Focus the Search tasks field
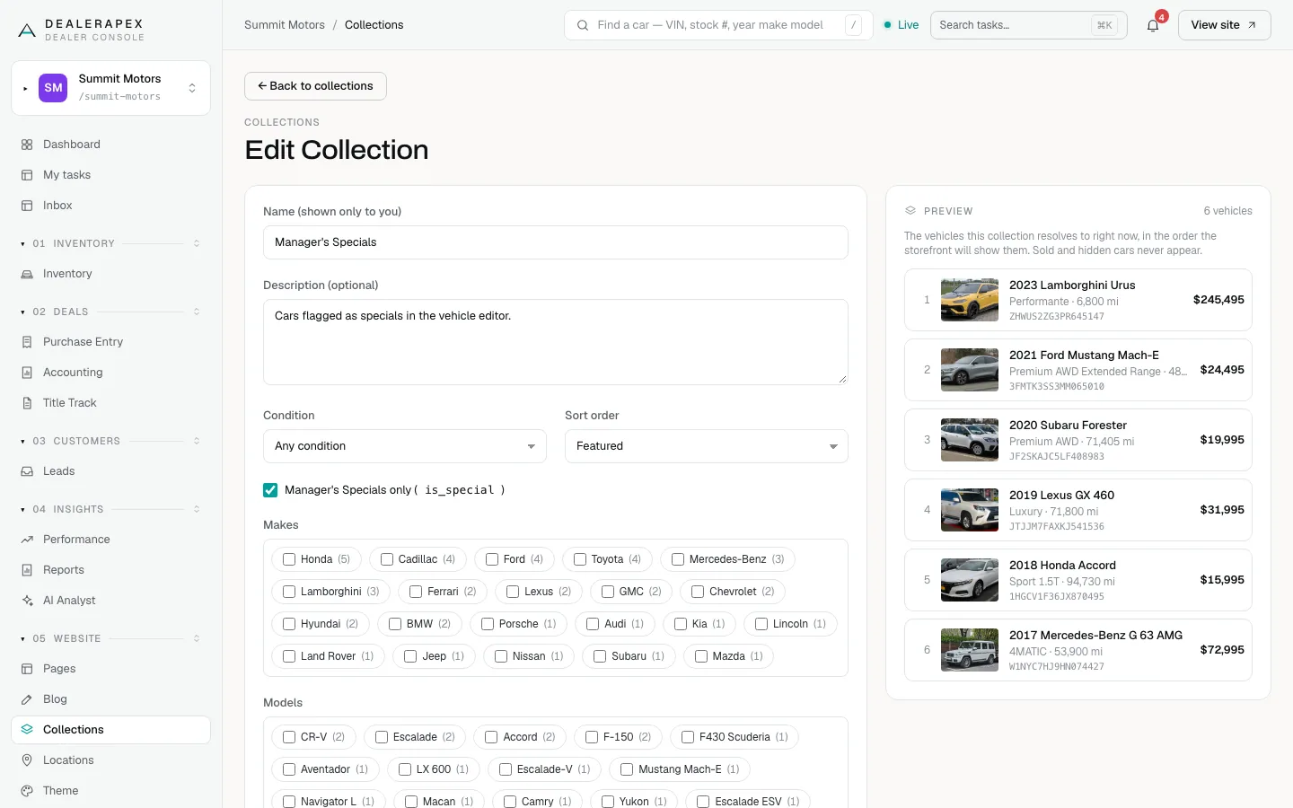Viewport: 1293px width, 808px height. 1029,25
